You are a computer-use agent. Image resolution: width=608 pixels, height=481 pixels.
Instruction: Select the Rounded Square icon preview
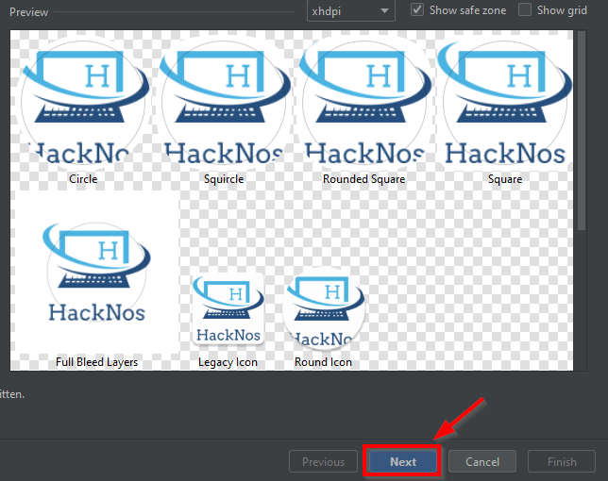364,102
